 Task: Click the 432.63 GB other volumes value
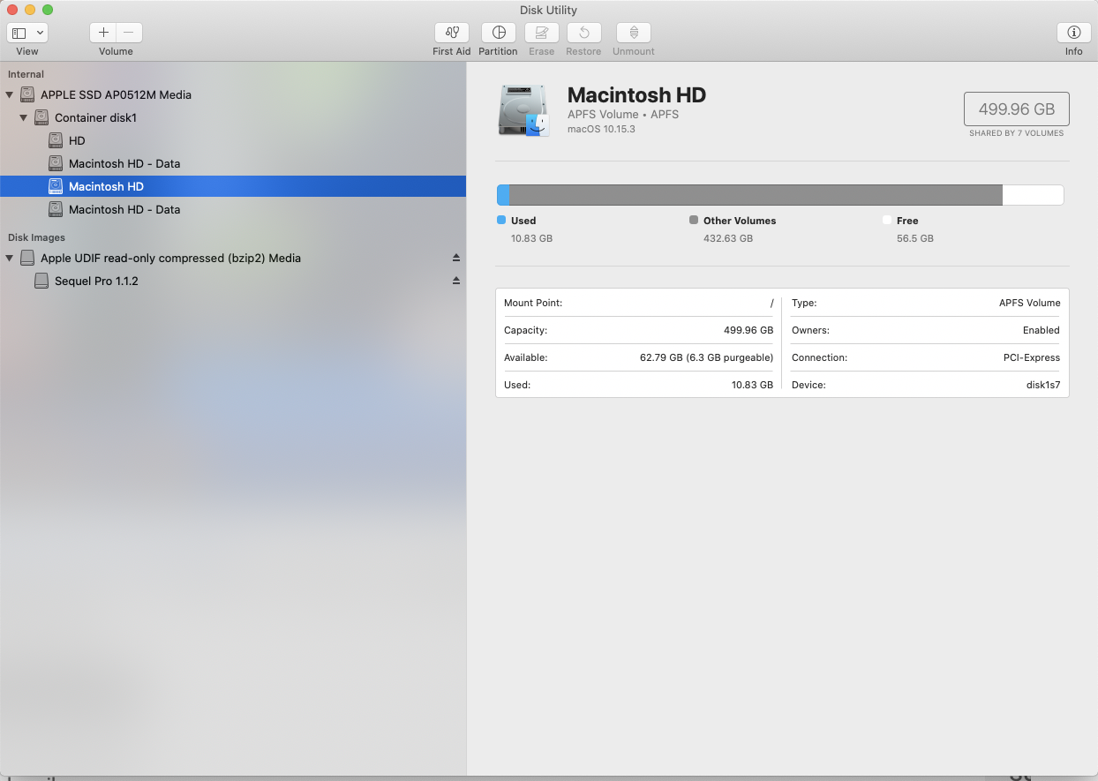point(728,238)
